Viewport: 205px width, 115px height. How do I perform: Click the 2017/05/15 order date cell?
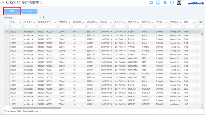(x=106, y=36)
